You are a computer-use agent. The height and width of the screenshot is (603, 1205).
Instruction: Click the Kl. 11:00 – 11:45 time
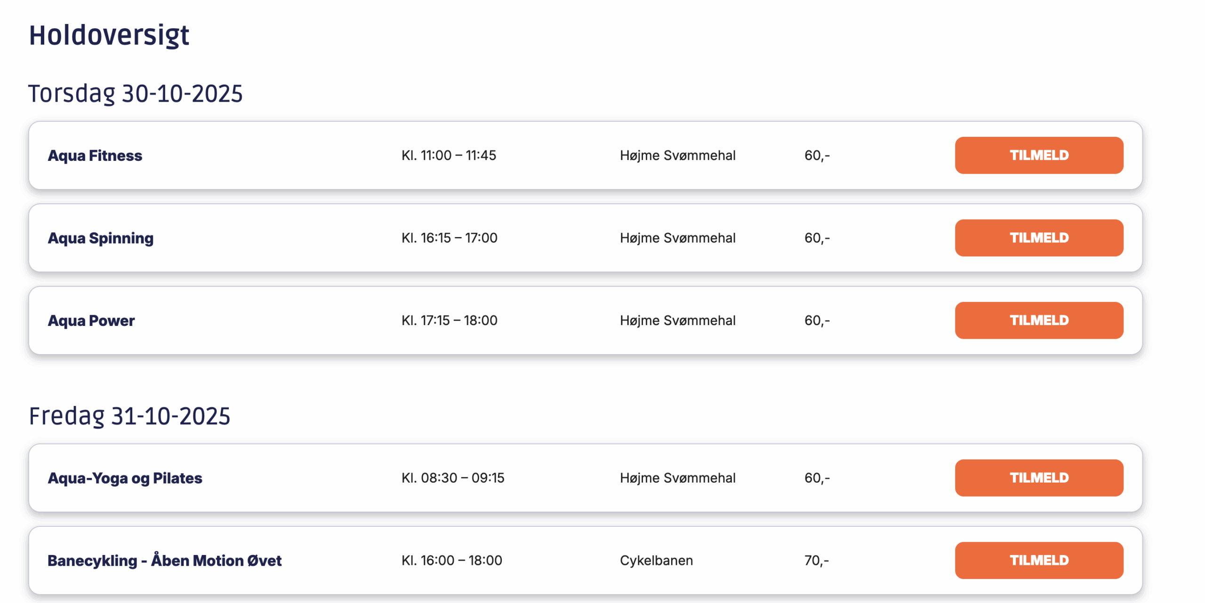[448, 155]
